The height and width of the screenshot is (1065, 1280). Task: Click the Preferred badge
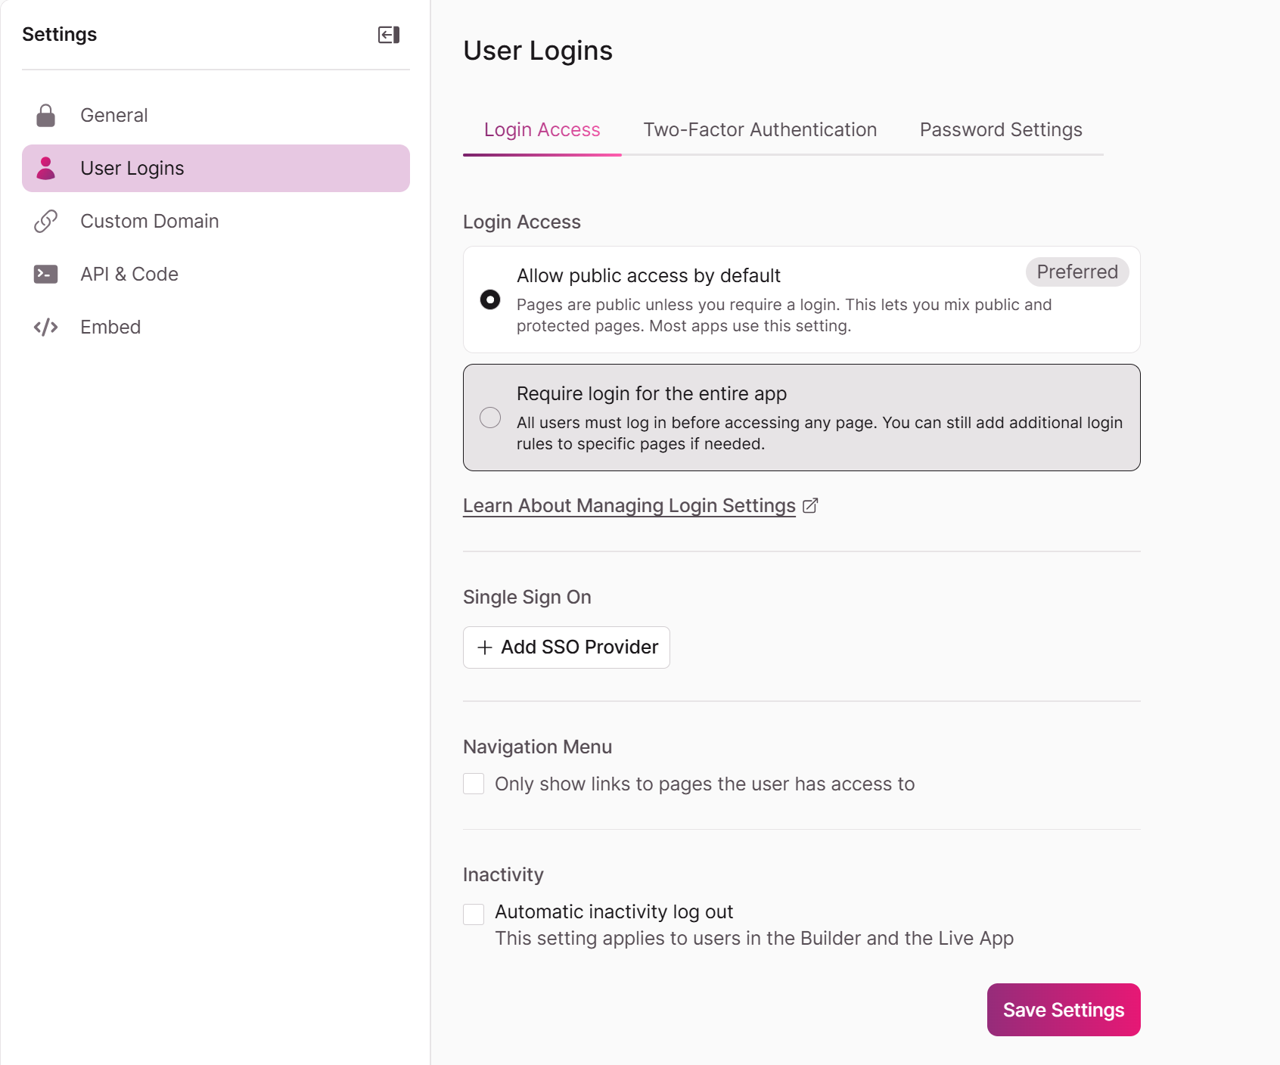(x=1077, y=272)
